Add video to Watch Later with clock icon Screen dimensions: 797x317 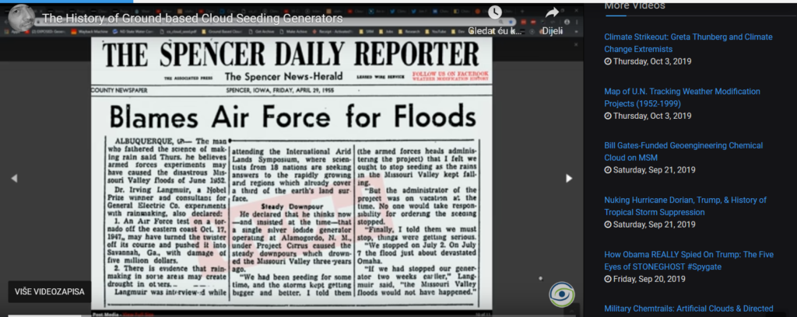[x=494, y=12]
